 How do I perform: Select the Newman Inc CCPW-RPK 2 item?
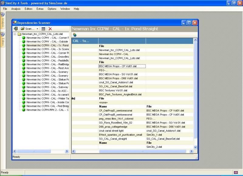pos(47,110)
